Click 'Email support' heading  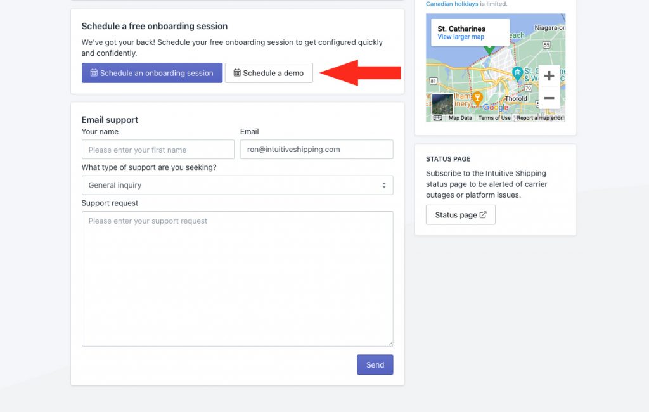[110, 120]
